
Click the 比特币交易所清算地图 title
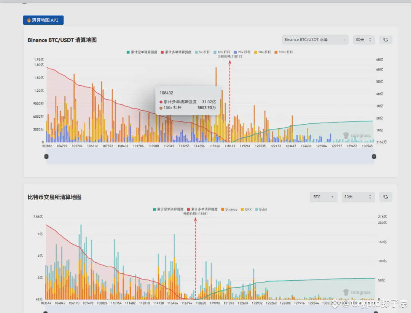(x=54, y=197)
